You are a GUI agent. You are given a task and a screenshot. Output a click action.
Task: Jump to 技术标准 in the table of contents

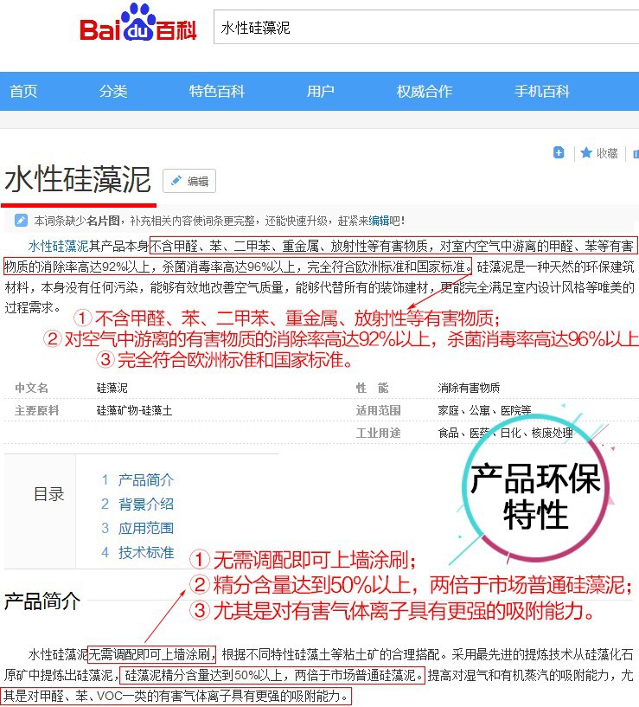pyautogui.click(x=145, y=552)
